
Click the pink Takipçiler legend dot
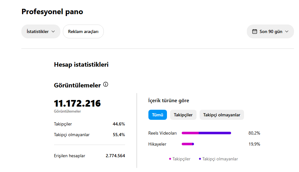coord(170,159)
